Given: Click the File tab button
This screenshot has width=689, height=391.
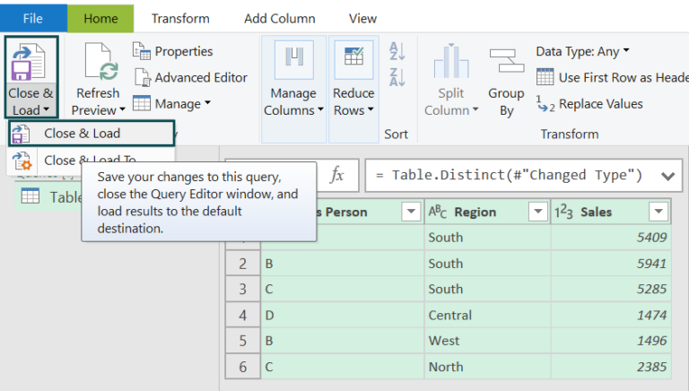Looking at the screenshot, I should [33, 18].
